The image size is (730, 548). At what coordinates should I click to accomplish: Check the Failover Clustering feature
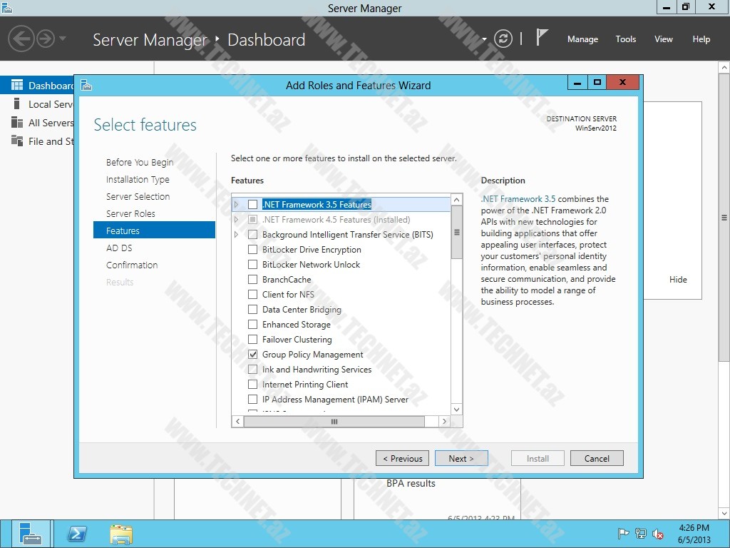point(252,339)
